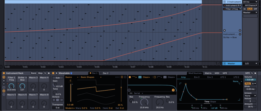Click the wavetable position slider at 65 %

tap(121, 87)
